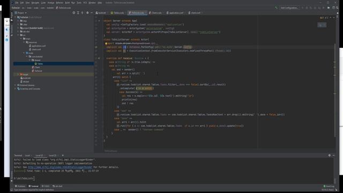343x193 pixels.
Task: Open the Add Configuration dropdown
Action: pos(289,8)
